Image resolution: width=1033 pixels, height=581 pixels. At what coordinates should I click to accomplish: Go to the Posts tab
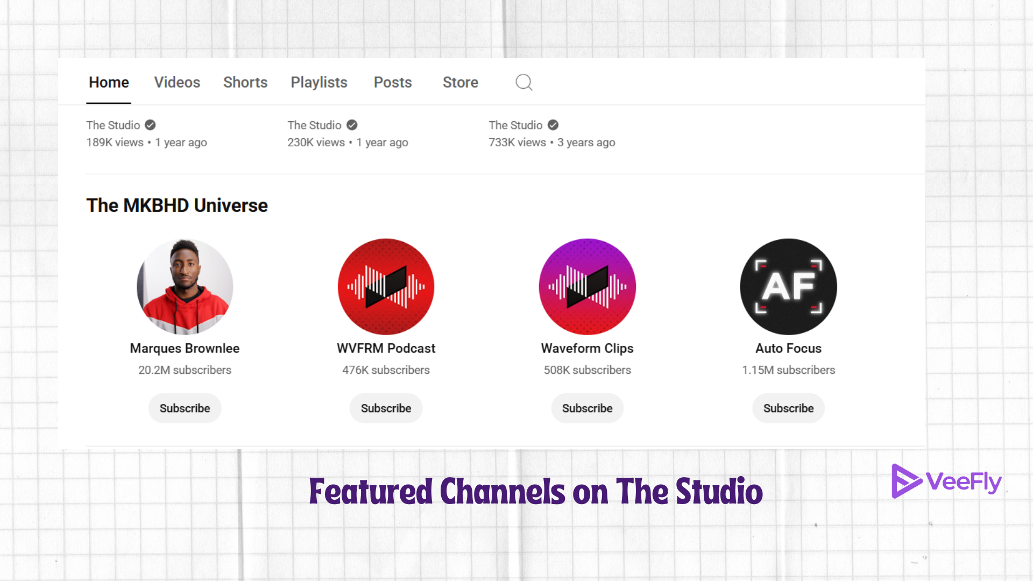(393, 82)
